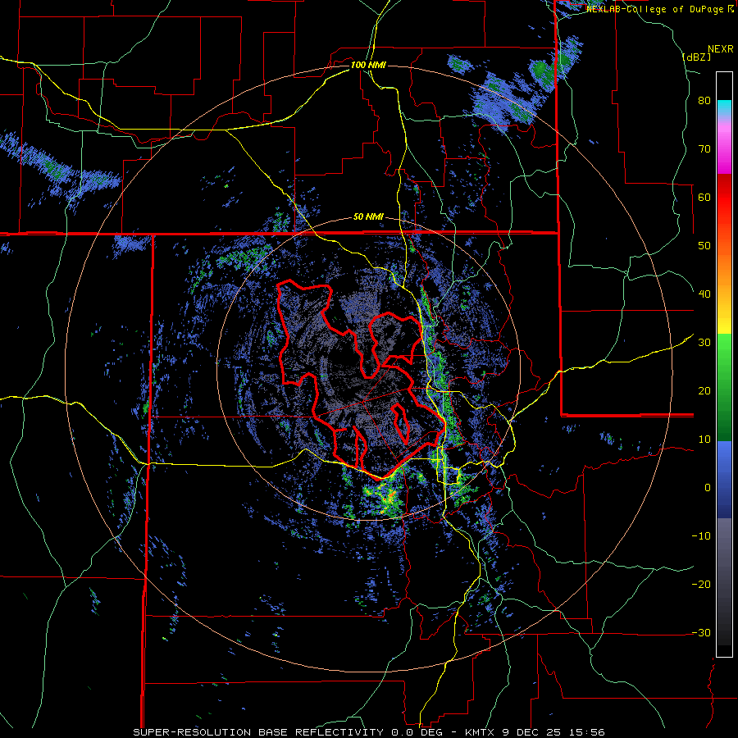Screen dimensions: 738x738
Task: Click the -10 value on the dBZ scale
Action: pyautogui.click(x=701, y=535)
